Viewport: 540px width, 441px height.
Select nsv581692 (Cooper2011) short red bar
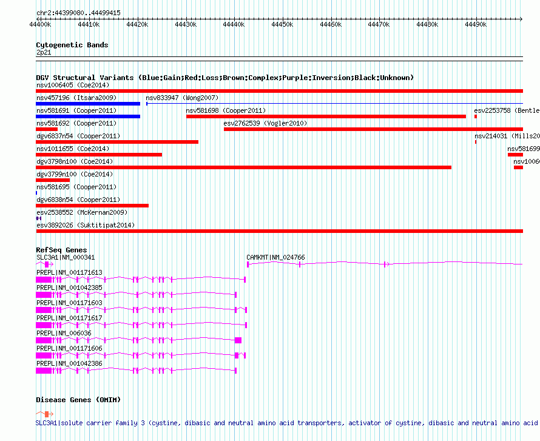47,129
